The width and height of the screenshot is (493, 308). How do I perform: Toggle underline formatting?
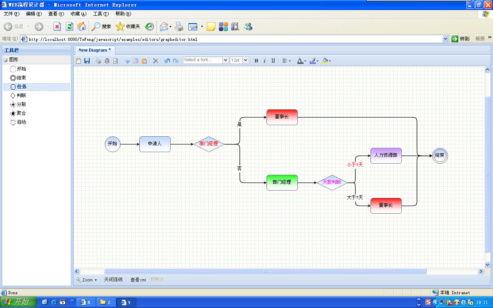tap(273, 60)
